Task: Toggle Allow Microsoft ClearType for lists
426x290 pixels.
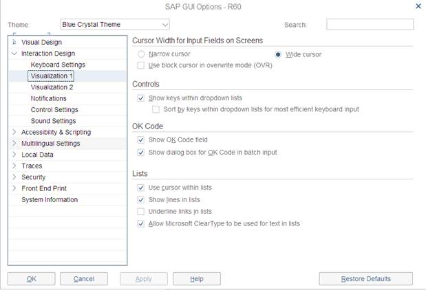Action: coord(140,223)
